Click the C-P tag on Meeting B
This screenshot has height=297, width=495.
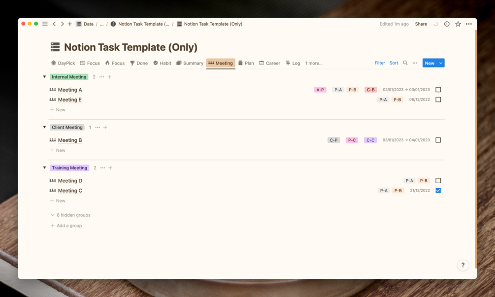[x=333, y=140]
